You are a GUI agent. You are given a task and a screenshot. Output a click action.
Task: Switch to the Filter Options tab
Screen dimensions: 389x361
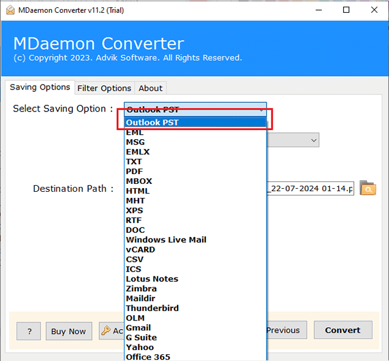[104, 88]
